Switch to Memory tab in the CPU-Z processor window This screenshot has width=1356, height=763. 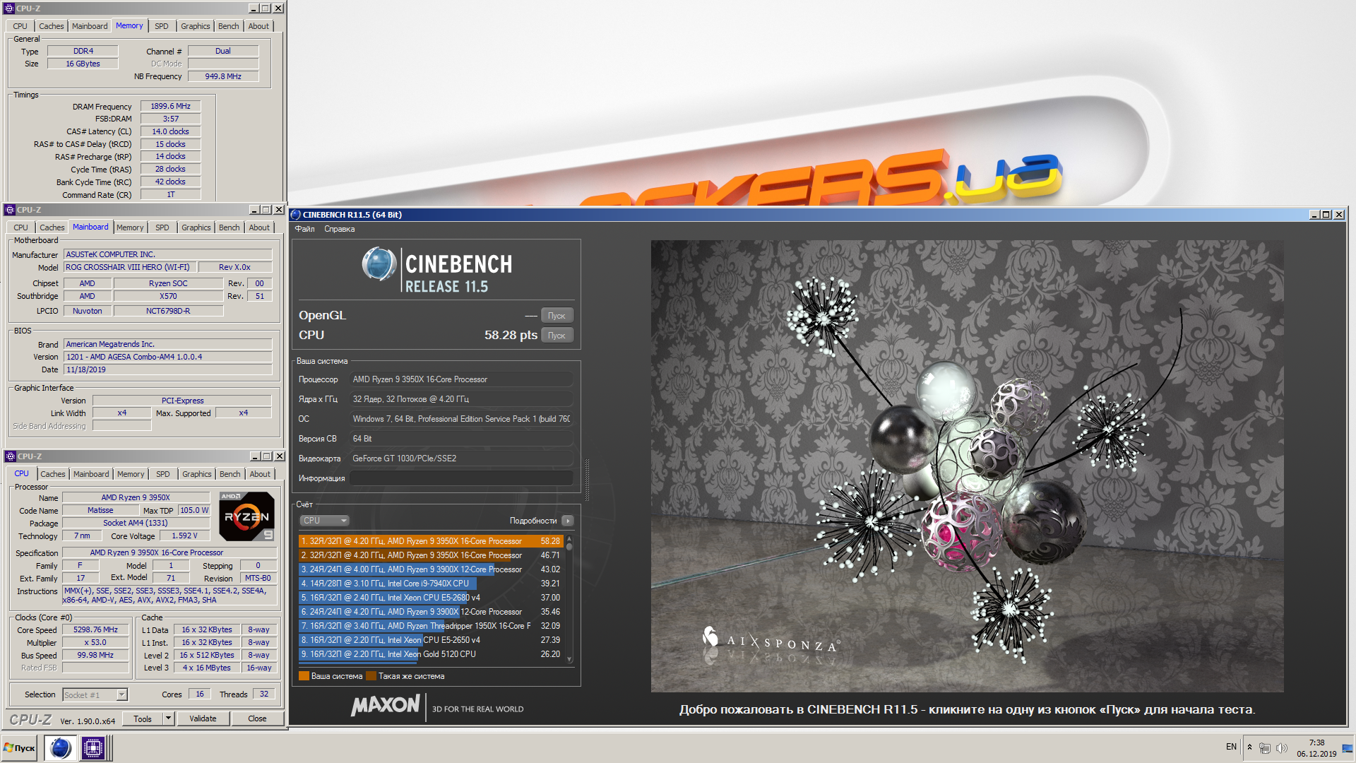131,474
